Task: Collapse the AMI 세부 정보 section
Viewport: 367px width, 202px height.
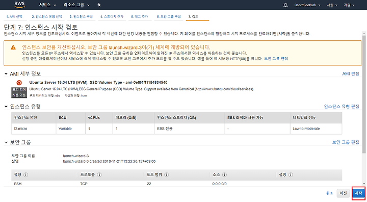Action: pos(6,74)
